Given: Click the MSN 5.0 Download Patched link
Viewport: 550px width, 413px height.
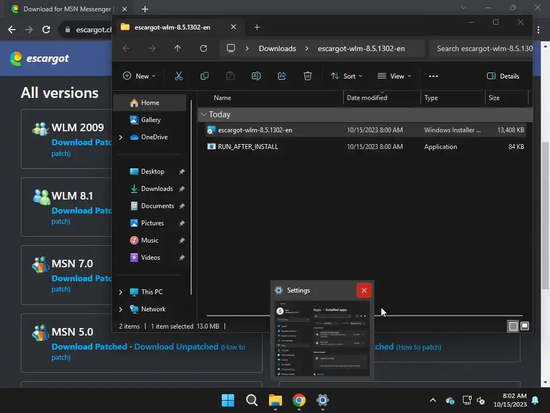Looking at the screenshot, I should click(90, 347).
